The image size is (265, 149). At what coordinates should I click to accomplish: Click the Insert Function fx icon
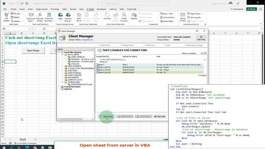44,28
